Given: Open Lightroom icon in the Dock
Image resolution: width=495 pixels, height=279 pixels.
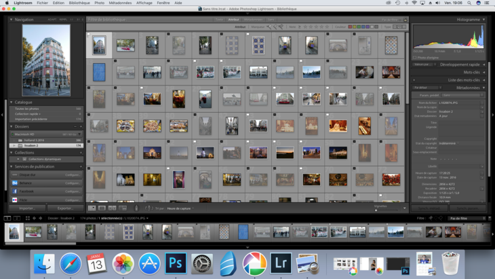Looking at the screenshot, I should (281, 263).
